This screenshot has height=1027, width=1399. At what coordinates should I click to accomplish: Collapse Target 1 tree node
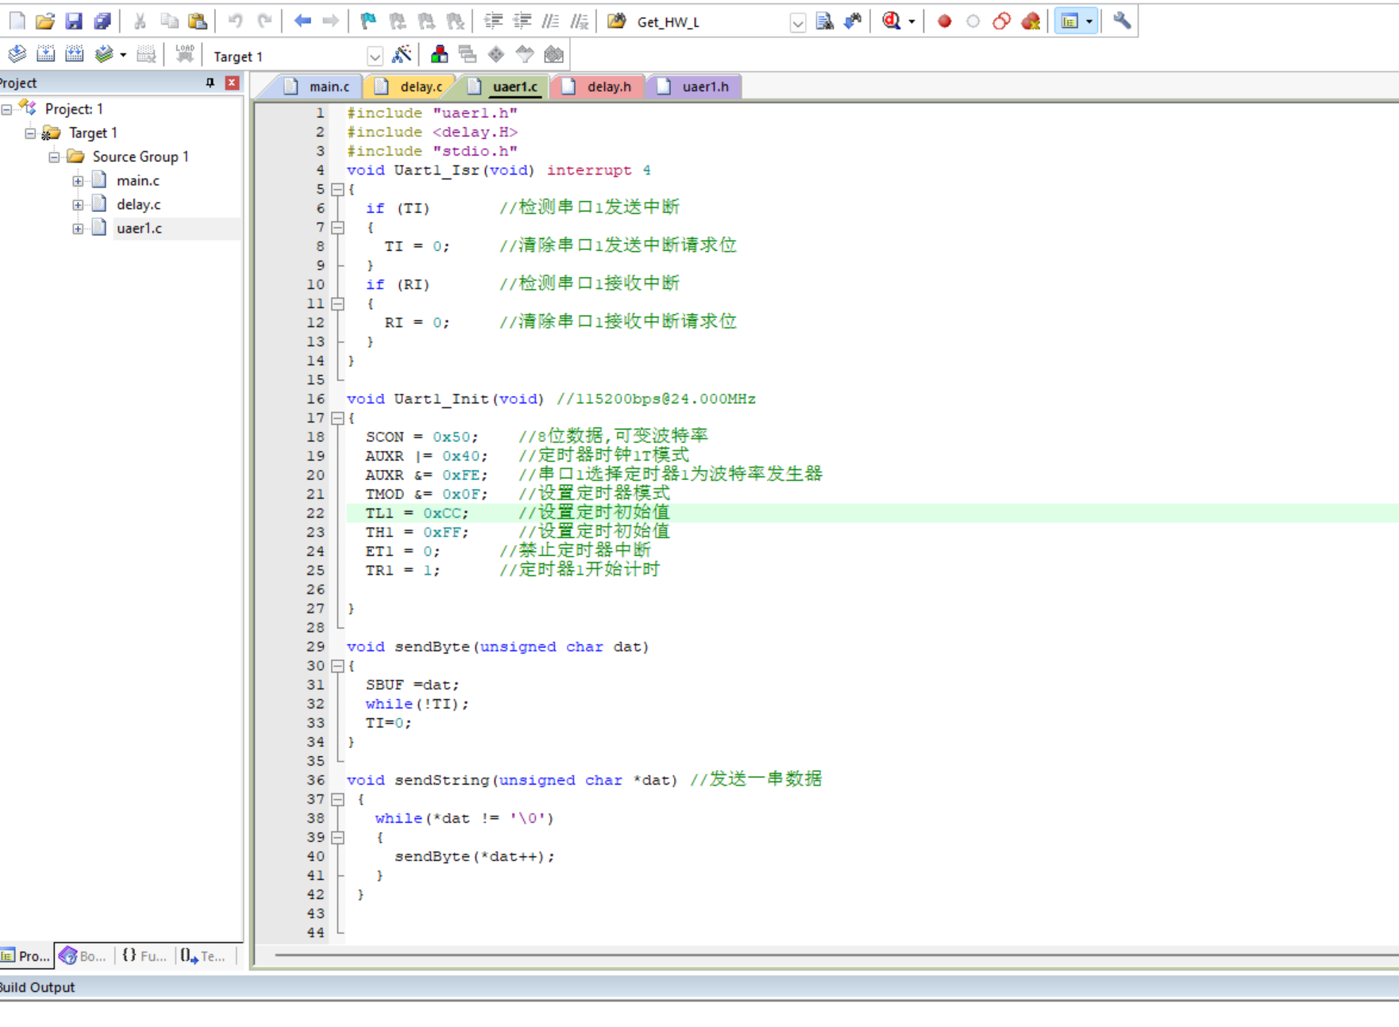[x=30, y=133]
